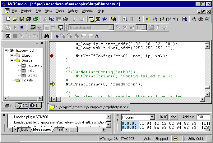
Task: Expand the Object folder node
Action: point(12,55)
